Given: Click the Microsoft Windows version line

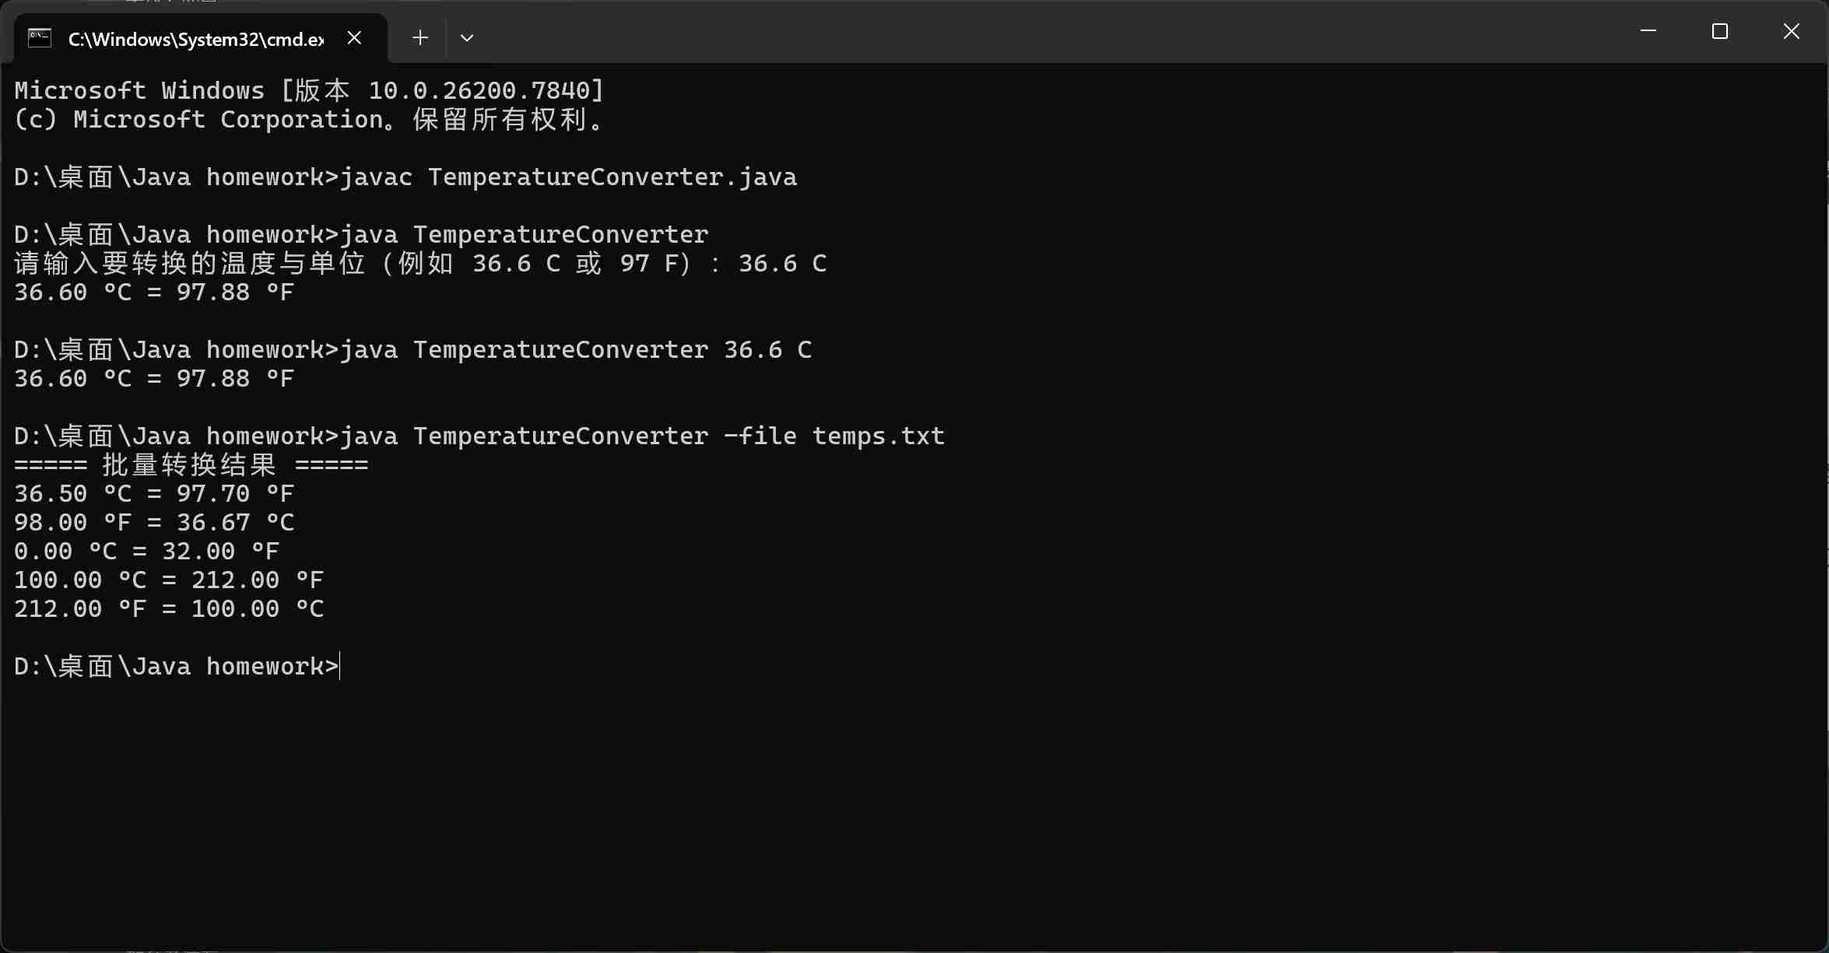Looking at the screenshot, I should click(309, 91).
